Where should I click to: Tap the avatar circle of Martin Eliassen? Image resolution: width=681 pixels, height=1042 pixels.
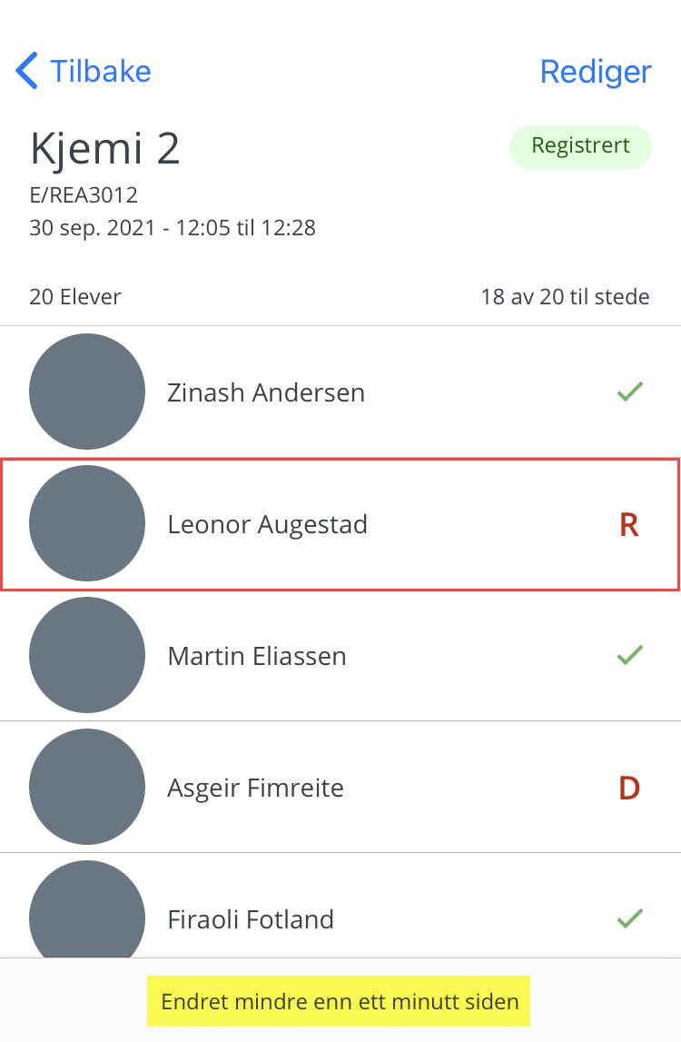(x=87, y=655)
